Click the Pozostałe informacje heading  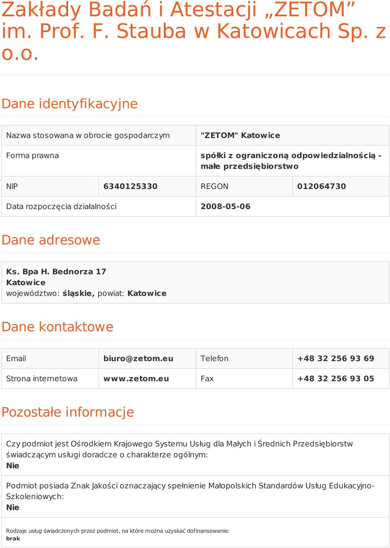click(68, 412)
